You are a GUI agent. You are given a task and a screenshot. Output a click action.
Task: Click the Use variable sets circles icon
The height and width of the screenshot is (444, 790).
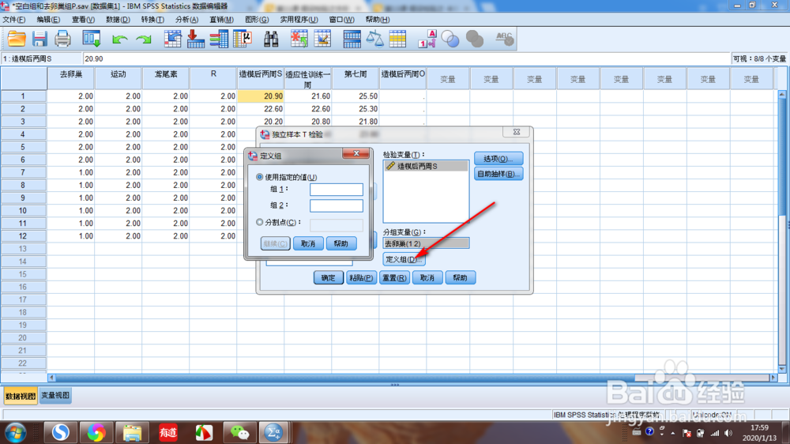(x=450, y=39)
